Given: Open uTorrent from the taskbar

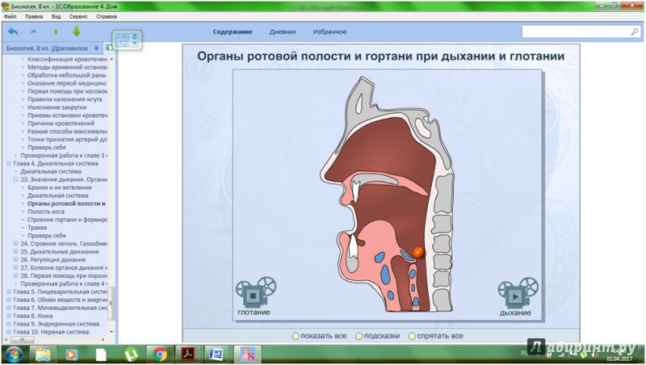Looking at the screenshot, I should tap(130, 354).
